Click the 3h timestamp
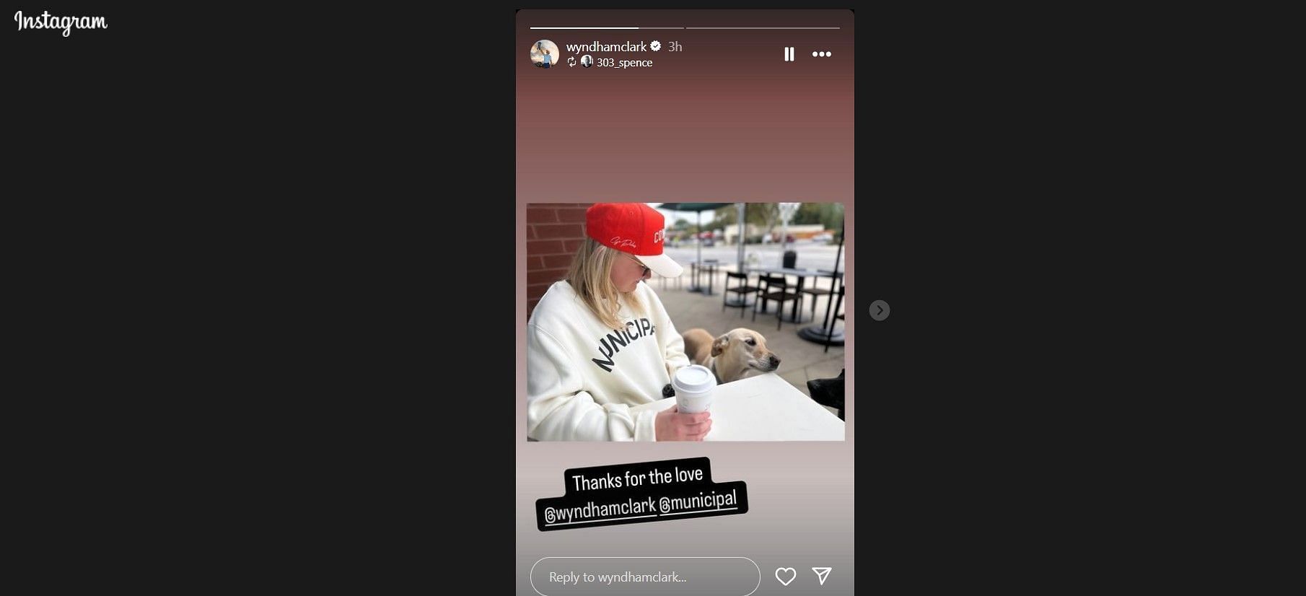This screenshot has width=1306, height=596. (675, 46)
